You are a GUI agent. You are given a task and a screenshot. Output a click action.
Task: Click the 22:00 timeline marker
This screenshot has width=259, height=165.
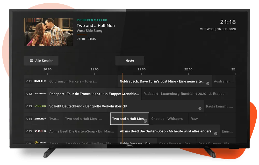click(x=188, y=69)
